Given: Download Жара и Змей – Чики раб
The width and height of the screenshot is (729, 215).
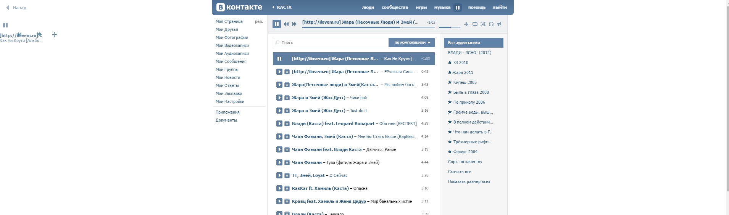Looking at the screenshot, I should [287, 98].
